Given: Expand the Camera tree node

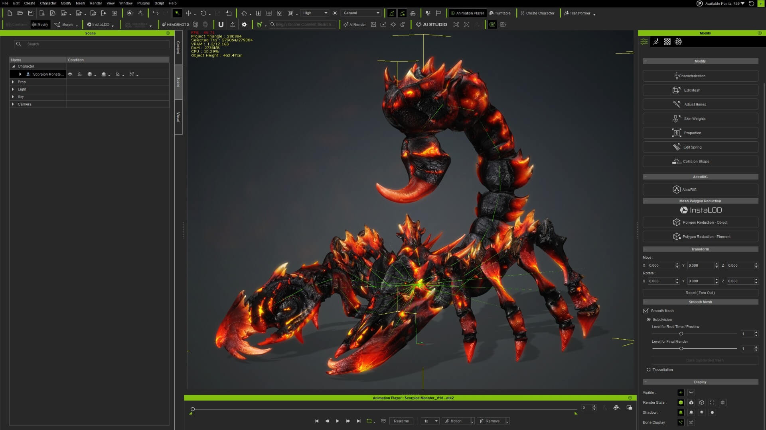Looking at the screenshot, I should tap(13, 104).
